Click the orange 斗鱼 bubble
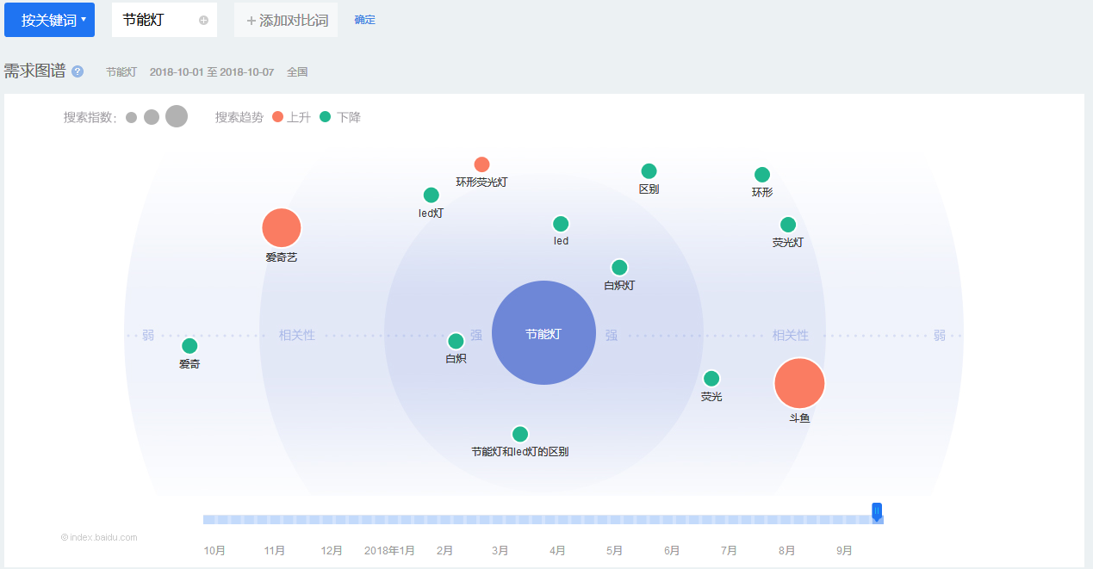This screenshot has height=569, width=1093. tap(799, 384)
